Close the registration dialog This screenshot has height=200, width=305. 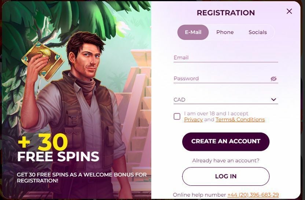coord(289,11)
